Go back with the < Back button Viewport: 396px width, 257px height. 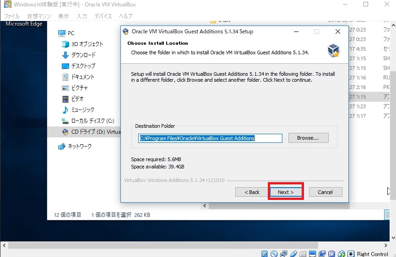pos(252,192)
